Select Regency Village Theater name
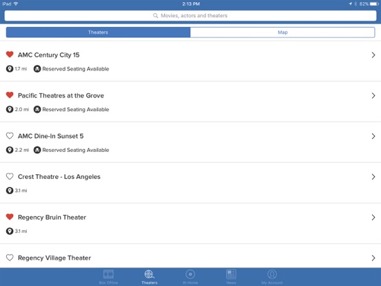 coord(55,258)
